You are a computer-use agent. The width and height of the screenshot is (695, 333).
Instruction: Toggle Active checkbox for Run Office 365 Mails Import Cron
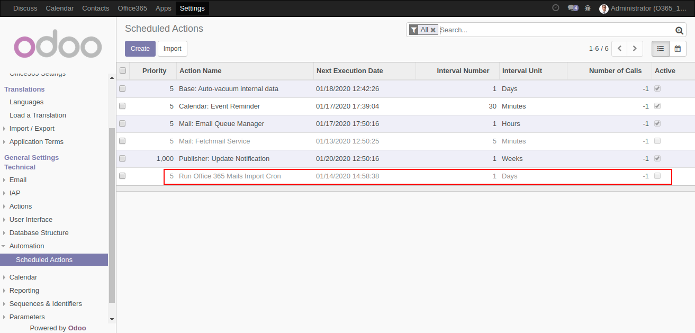tap(657, 176)
